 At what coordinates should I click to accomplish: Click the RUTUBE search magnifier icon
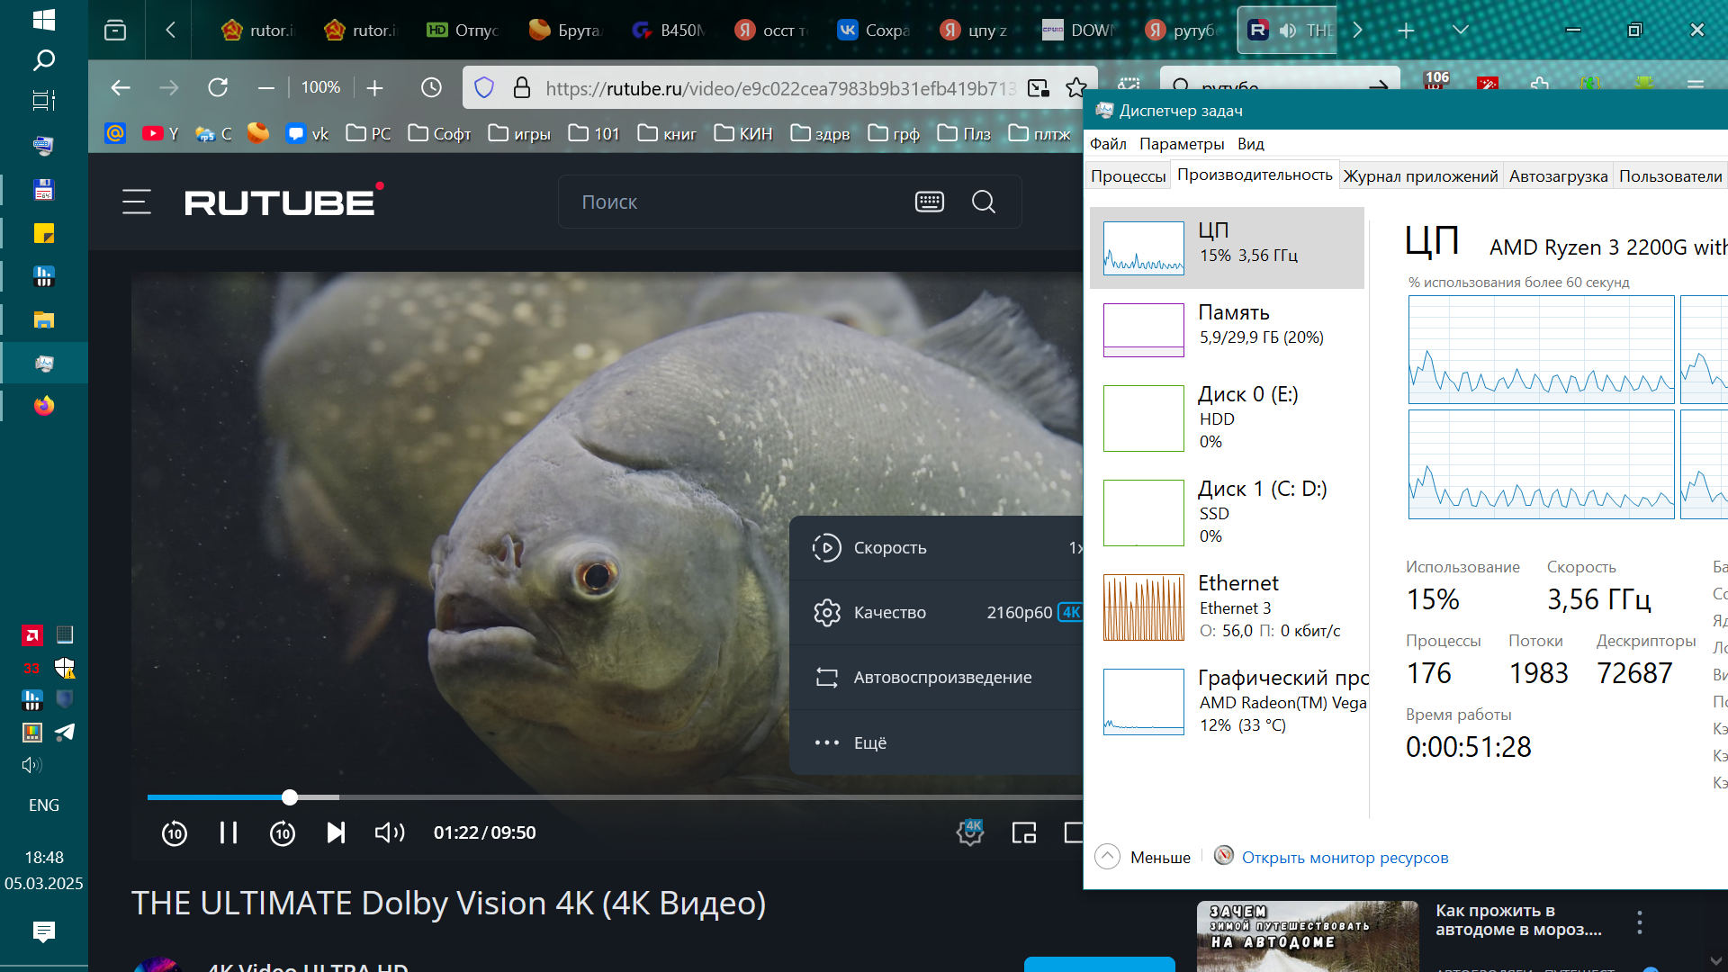coord(983,202)
